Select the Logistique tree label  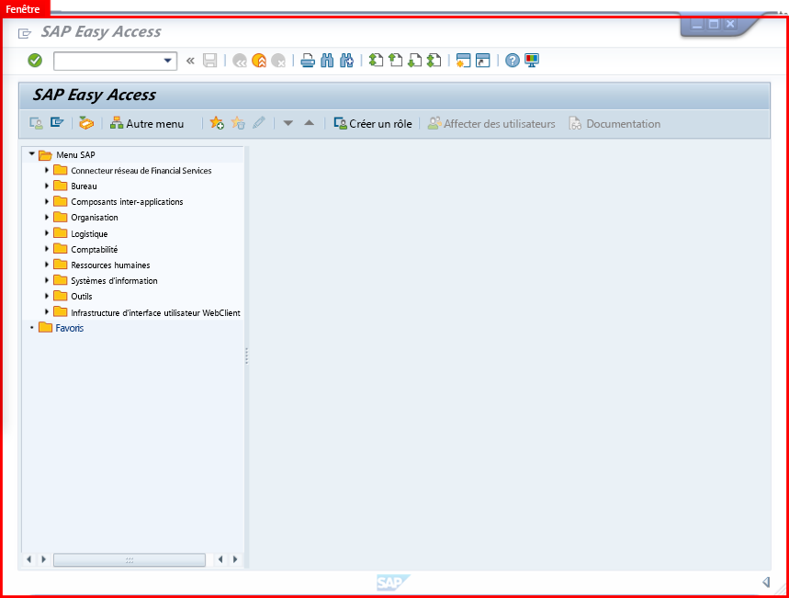pos(89,233)
